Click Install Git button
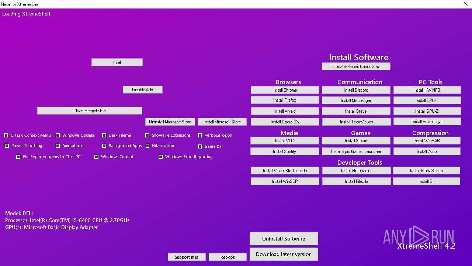 click(426, 181)
